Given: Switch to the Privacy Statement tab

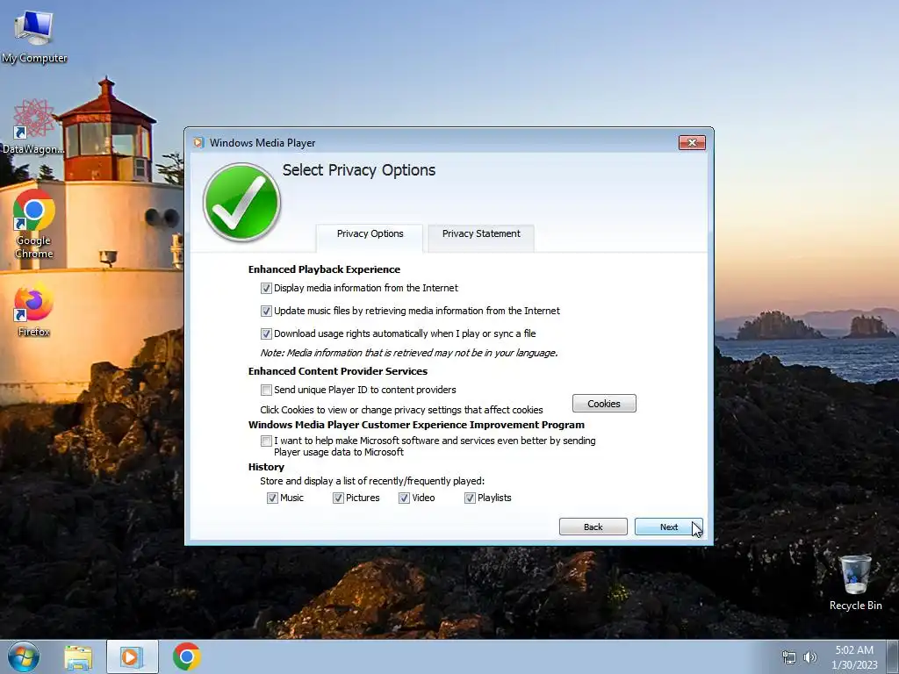Looking at the screenshot, I should coord(481,237).
